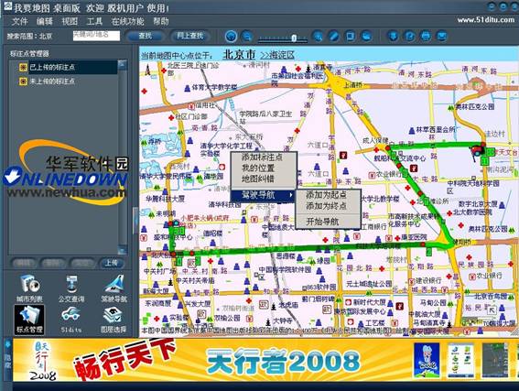Open the 驾驶导航 driving navigation icon in sidebar
Screen dimensions: 519x391
coord(114,288)
